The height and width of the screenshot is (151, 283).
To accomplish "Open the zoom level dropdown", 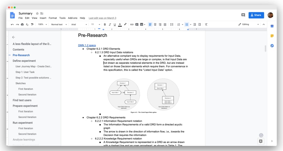I will point(42,24).
